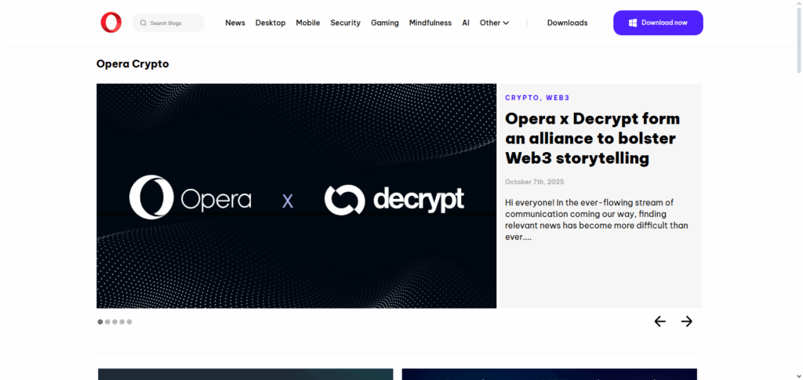Click the search magnifier icon
803x380 pixels.
tap(144, 23)
